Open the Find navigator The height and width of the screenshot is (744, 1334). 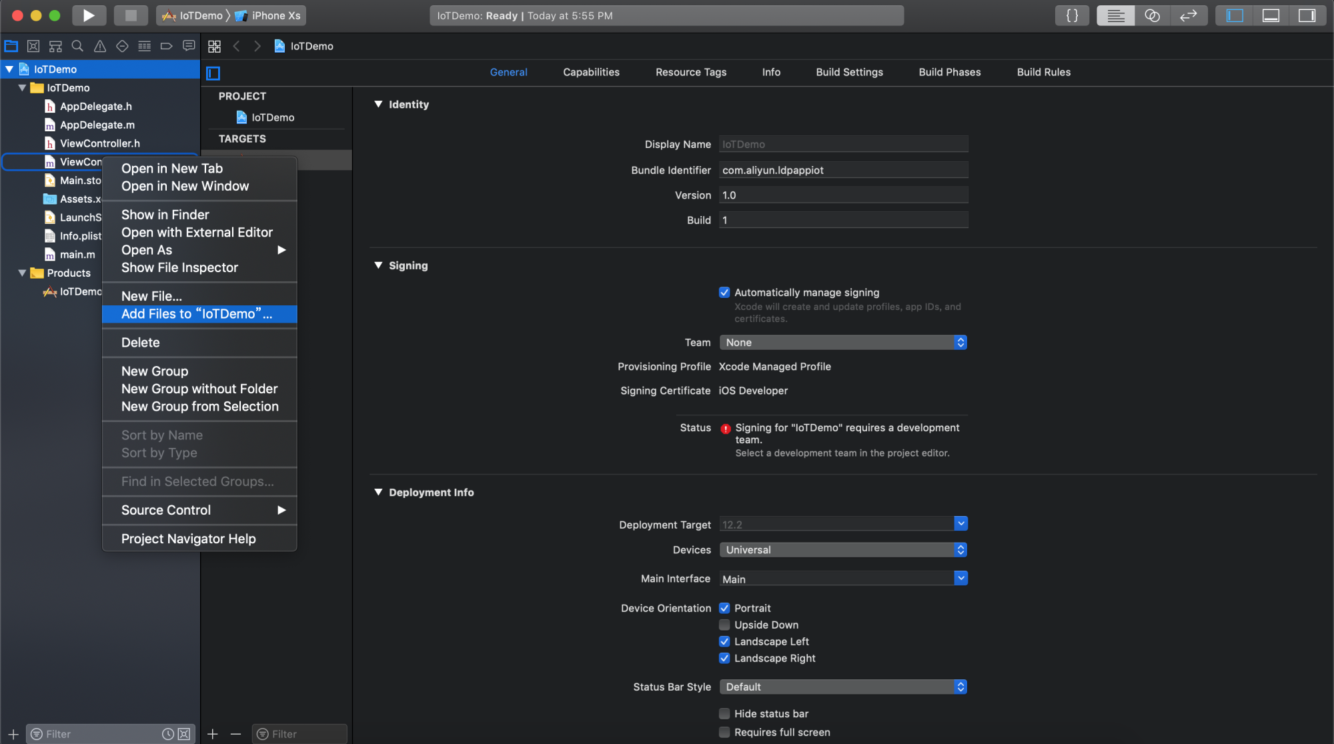[77, 46]
